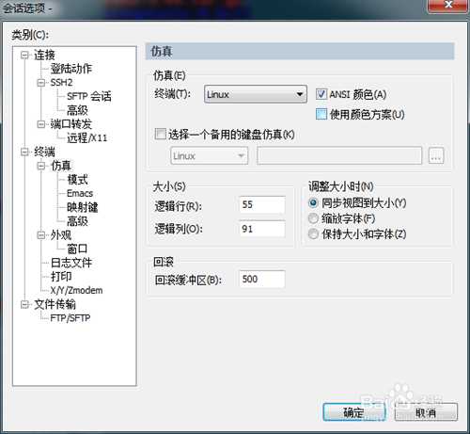Check 选择一个备用的键盘仿真 option
This screenshot has height=434, width=470.
point(161,134)
